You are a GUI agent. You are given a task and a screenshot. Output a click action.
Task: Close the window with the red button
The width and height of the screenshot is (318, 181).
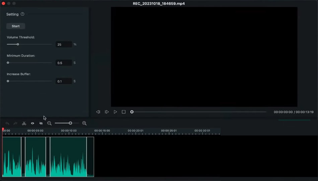3,3
